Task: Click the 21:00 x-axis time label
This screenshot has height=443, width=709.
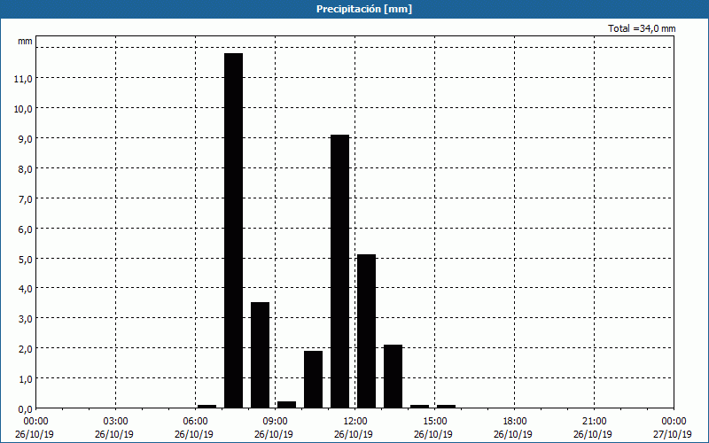Action: coord(594,422)
